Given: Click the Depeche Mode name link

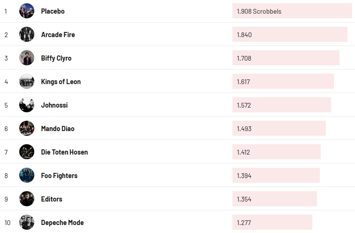Looking at the screenshot, I should (x=62, y=222).
